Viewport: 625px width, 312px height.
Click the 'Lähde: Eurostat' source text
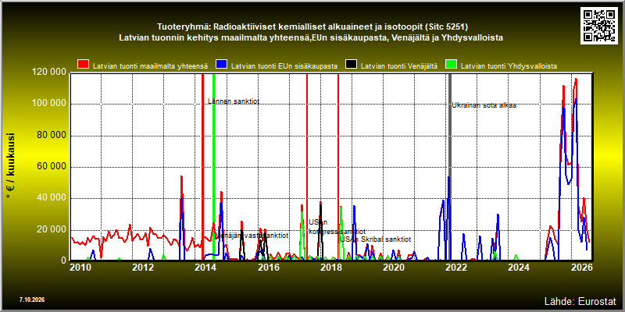click(x=580, y=300)
